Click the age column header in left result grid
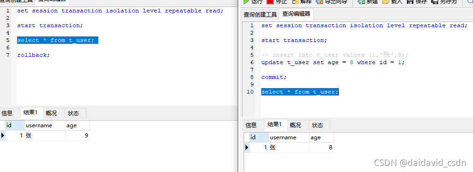 (x=78, y=125)
